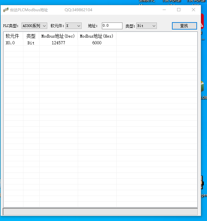207x221 pixels.
Task: Click the green desktop icon at right edge
Action: [x=202, y=87]
